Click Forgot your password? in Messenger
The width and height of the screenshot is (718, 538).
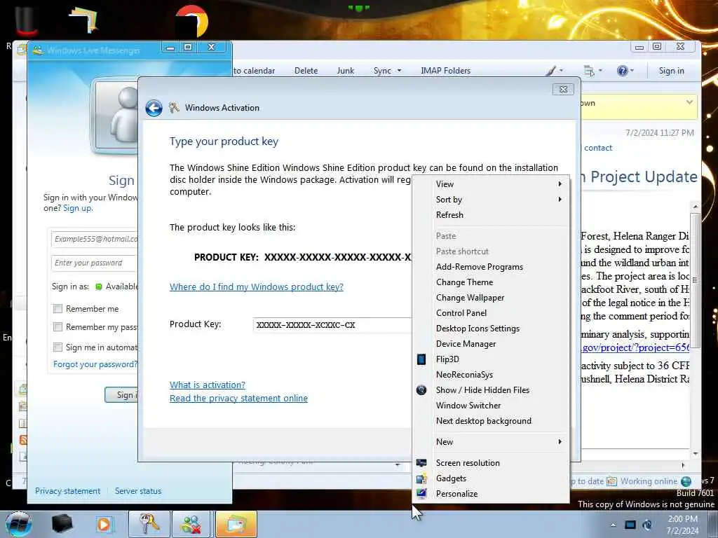95,364
